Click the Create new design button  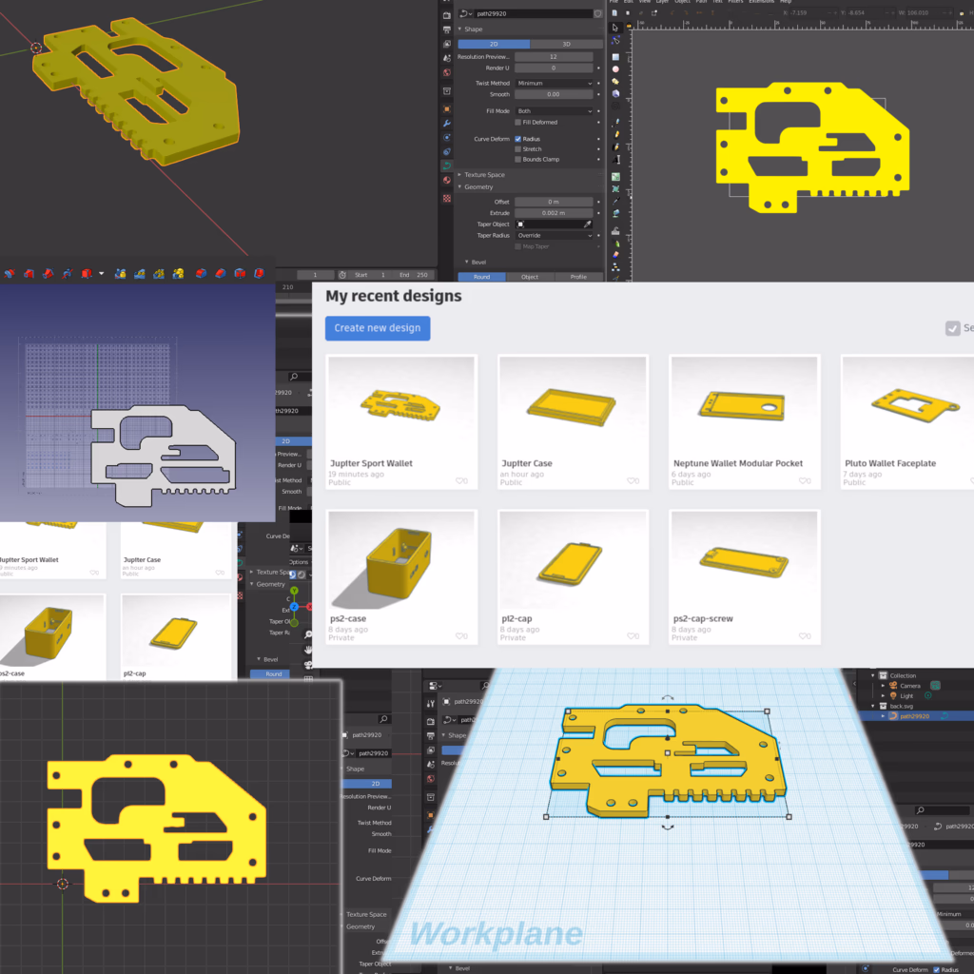(378, 328)
